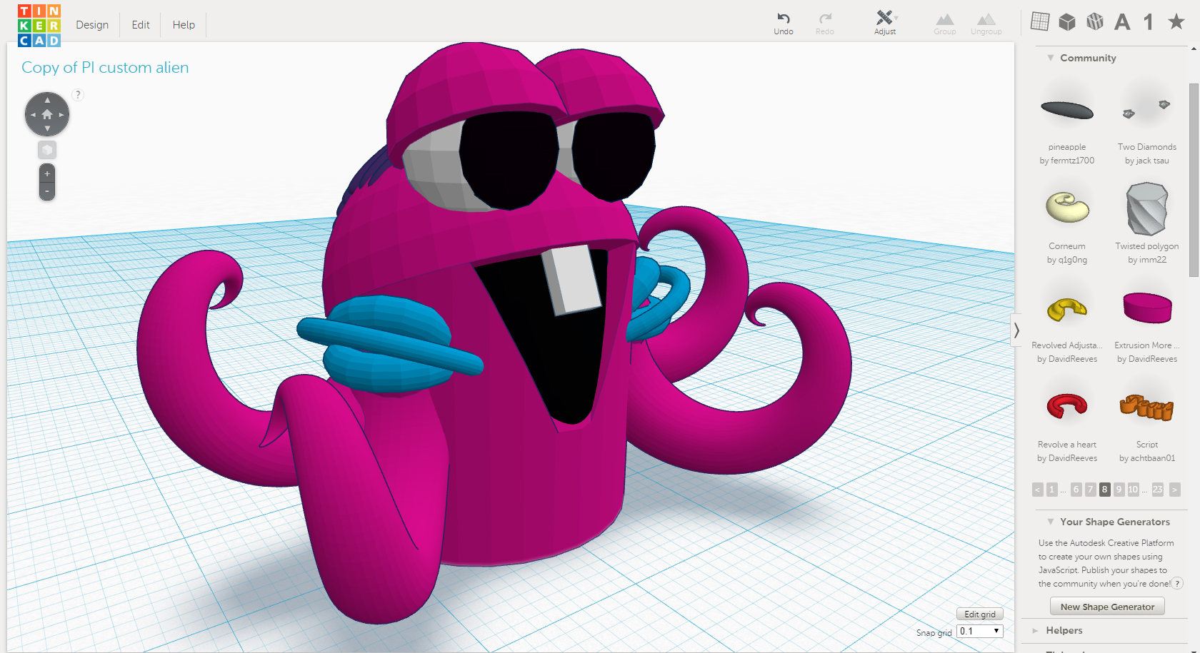Screen dimensions: 1200x653
Task: Select the pineapple shape thumbnail
Action: [x=1067, y=110]
